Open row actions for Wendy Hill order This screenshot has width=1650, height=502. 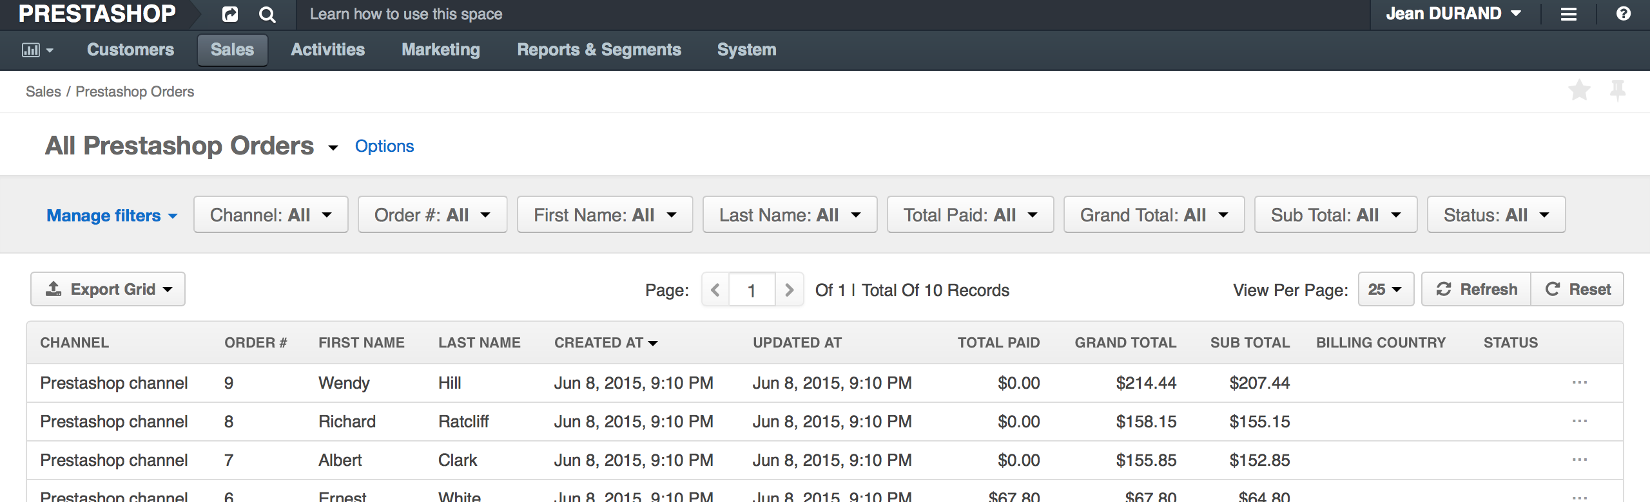coord(1580,382)
